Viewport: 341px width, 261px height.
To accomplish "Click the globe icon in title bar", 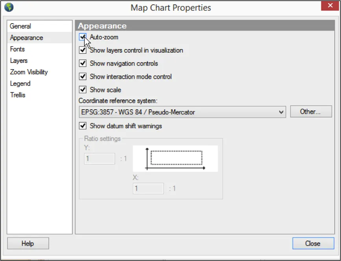I will 9,7.
